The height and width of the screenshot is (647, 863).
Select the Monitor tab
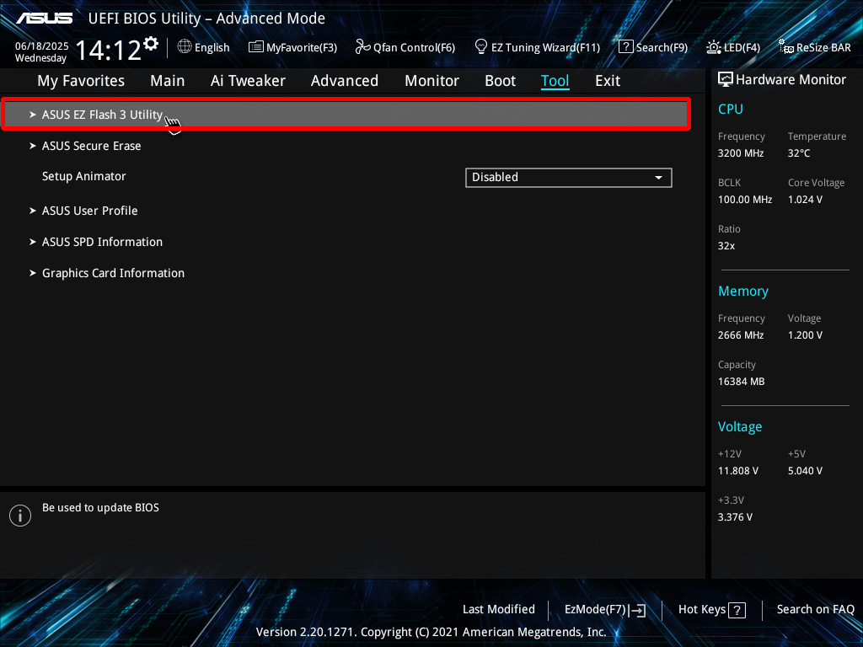[x=432, y=81]
